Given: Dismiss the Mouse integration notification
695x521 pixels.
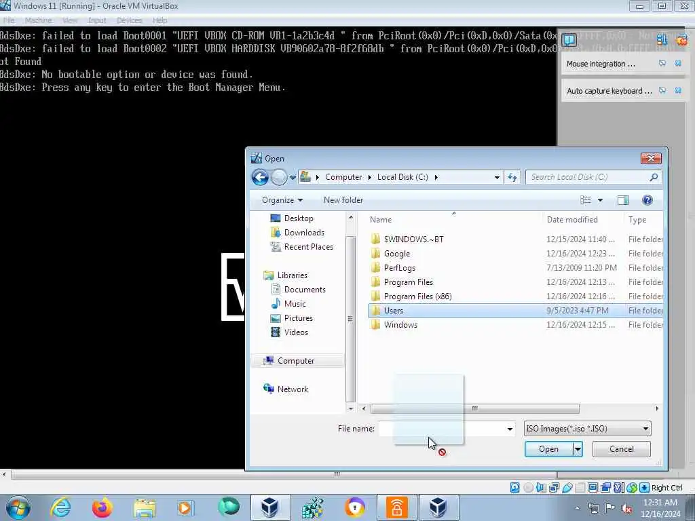Looking at the screenshot, I should (x=678, y=63).
